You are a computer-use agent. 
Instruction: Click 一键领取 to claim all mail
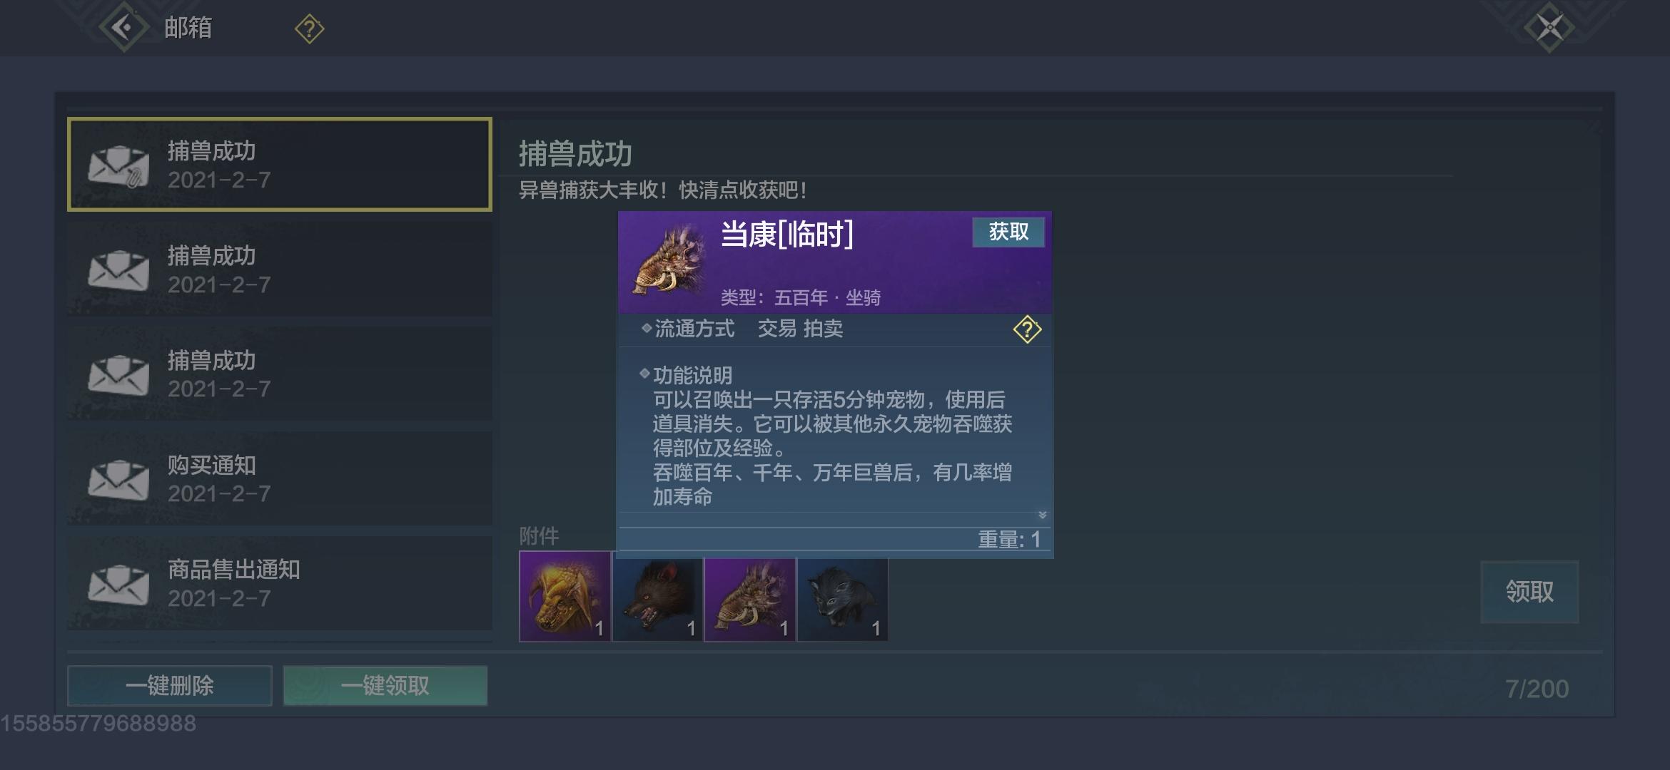coord(385,686)
